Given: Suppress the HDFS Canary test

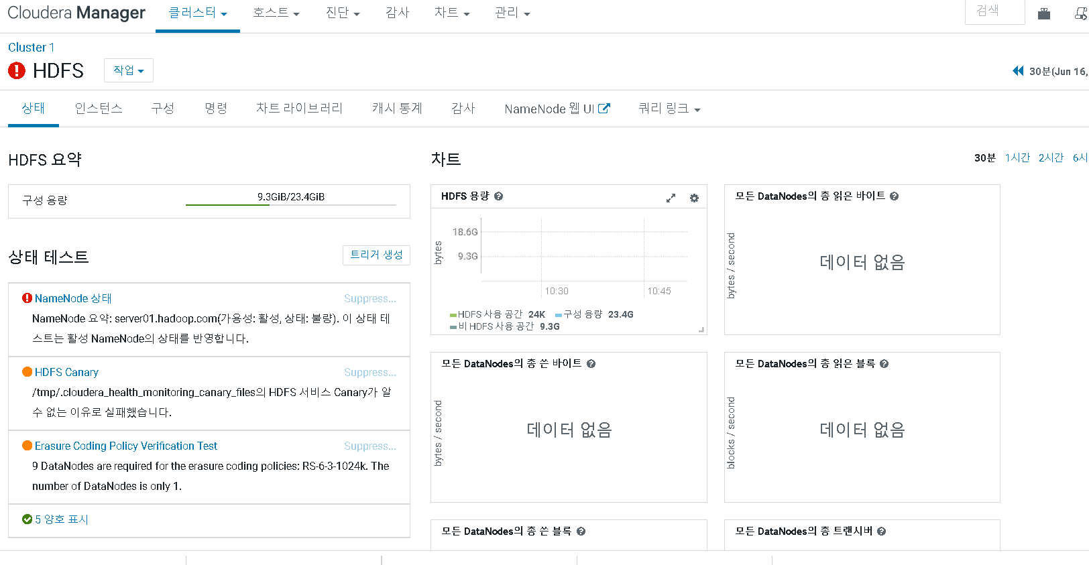Looking at the screenshot, I should (x=370, y=373).
